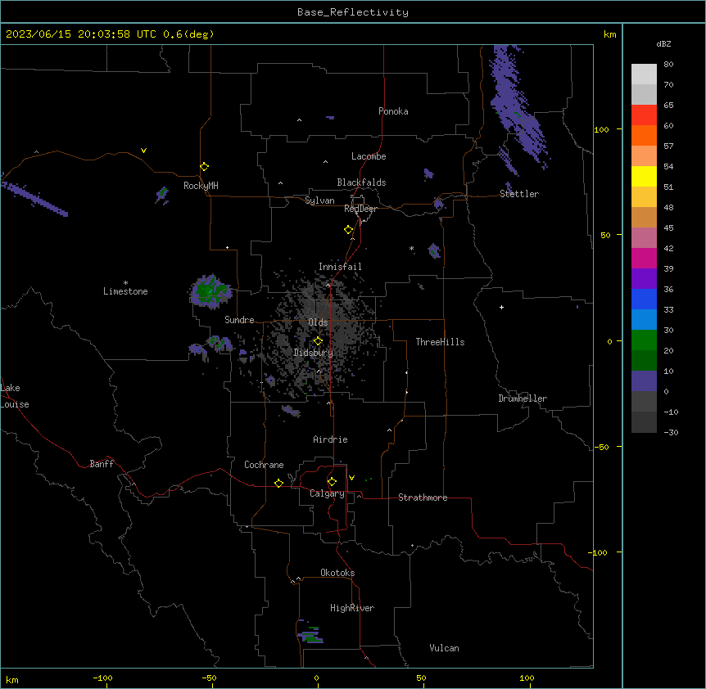Click the yellow diamond marker below Cochrane

pyautogui.click(x=278, y=483)
